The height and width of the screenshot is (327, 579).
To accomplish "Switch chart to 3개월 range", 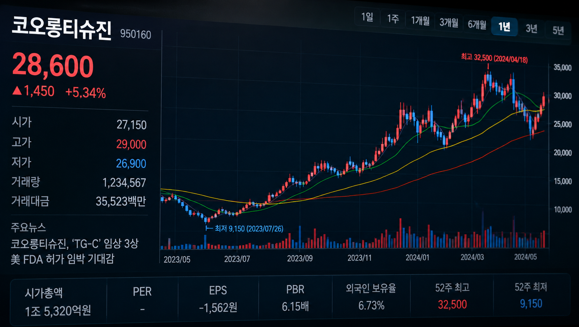I will coord(449,23).
